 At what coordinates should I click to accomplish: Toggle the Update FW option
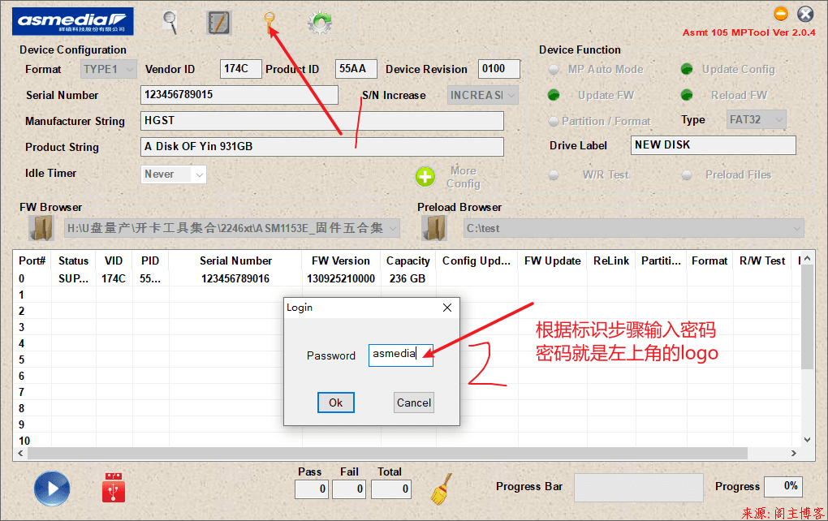pos(554,95)
